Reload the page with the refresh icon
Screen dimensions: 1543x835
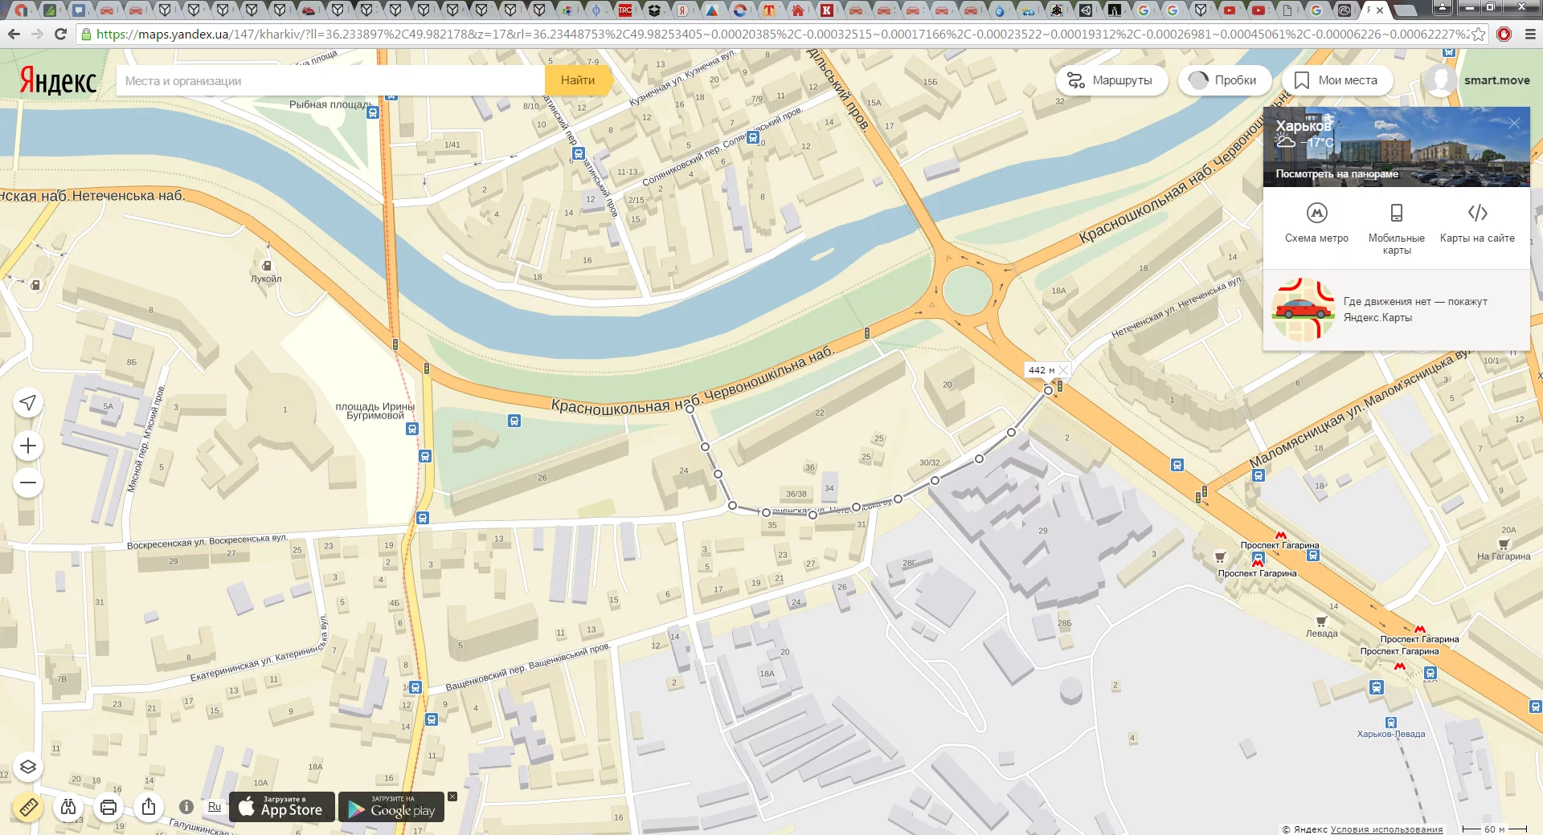pos(60,35)
